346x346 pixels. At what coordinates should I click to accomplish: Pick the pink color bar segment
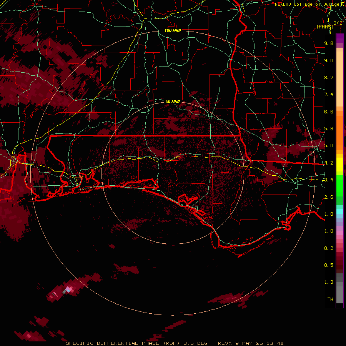point(339,233)
